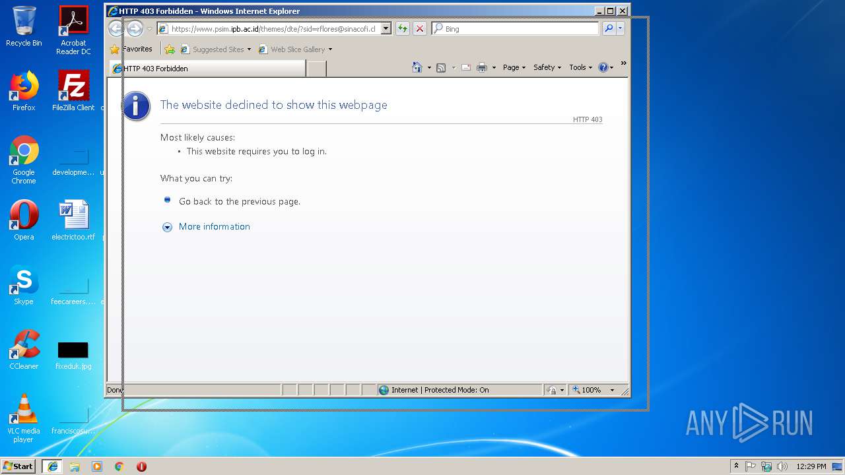This screenshot has height=475, width=845.
Task: Open Opera desktop icon
Action: point(24,220)
